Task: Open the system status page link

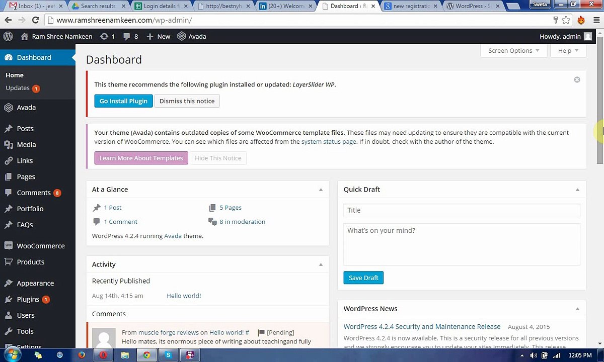Action: click(329, 142)
